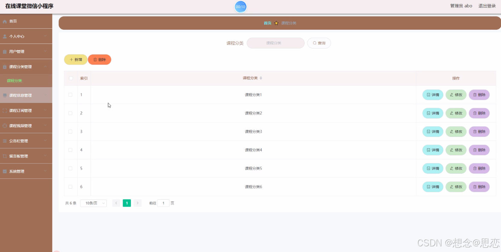Click the 前往 page number input
This screenshot has height=252, width=501.
163,203
